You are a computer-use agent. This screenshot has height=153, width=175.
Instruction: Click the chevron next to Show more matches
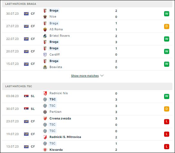click(102, 76)
